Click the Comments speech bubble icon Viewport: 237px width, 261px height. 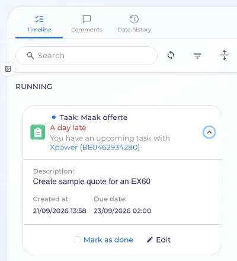point(87,19)
